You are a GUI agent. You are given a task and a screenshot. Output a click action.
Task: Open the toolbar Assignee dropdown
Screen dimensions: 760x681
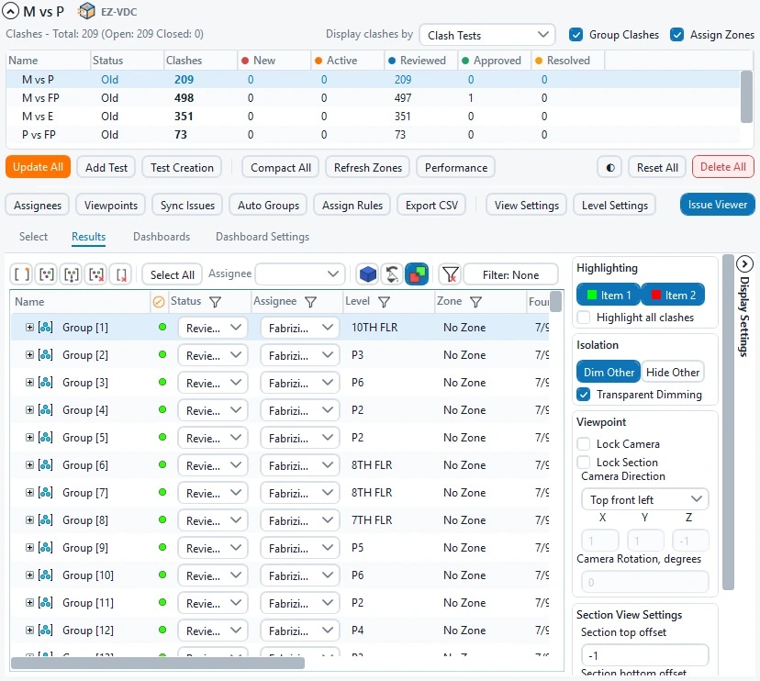(x=300, y=274)
